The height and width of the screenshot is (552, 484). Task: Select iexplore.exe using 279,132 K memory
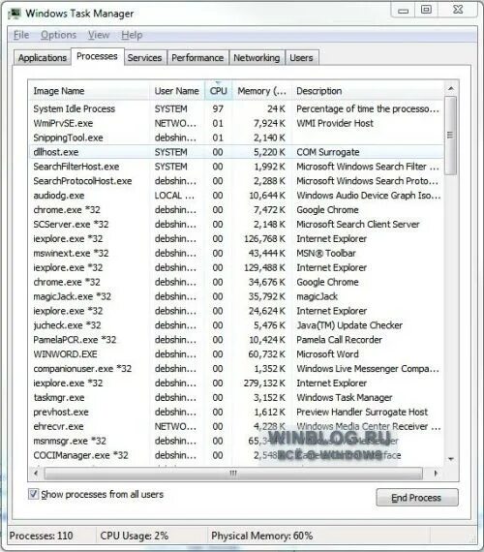tap(236, 383)
